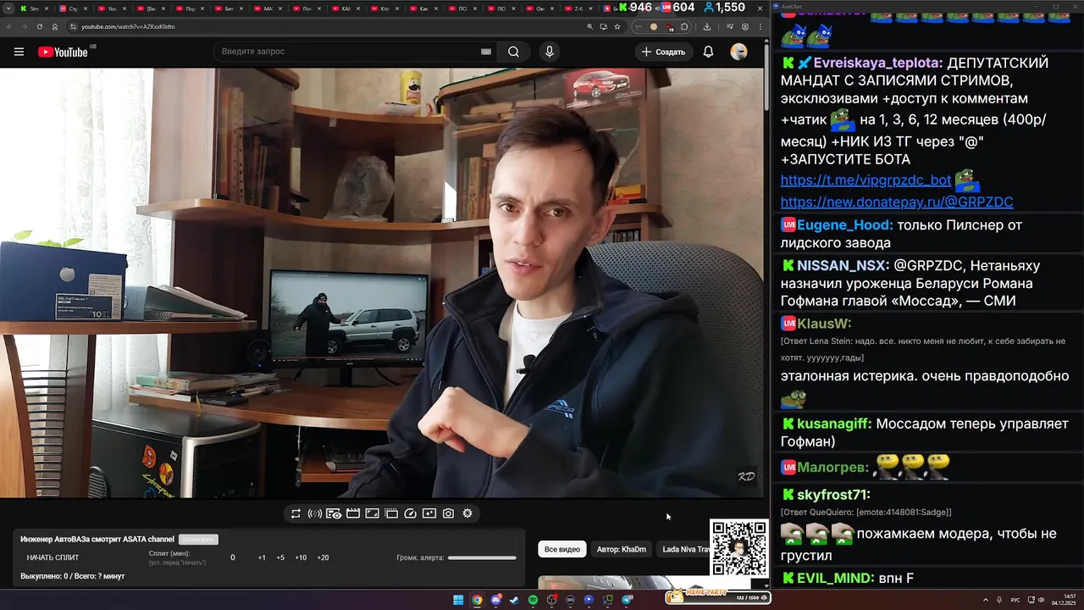This screenshot has height=610, width=1084.
Task: Click the video player area
Action: [381, 283]
